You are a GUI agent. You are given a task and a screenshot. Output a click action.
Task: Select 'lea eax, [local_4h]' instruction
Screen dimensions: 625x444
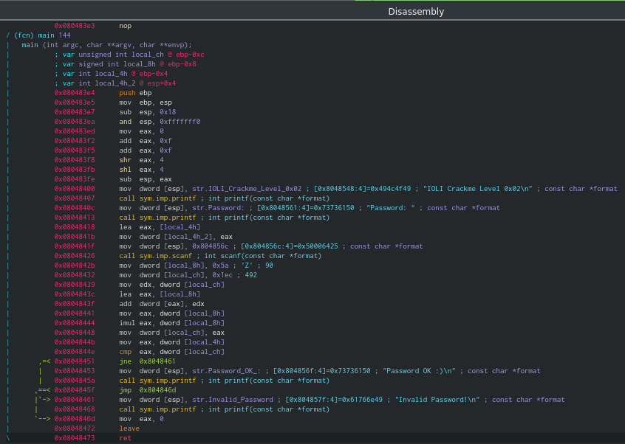[x=160, y=226]
